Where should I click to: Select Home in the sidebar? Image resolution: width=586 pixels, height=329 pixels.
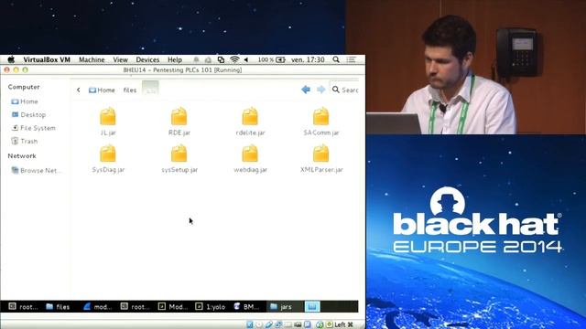coord(25,101)
